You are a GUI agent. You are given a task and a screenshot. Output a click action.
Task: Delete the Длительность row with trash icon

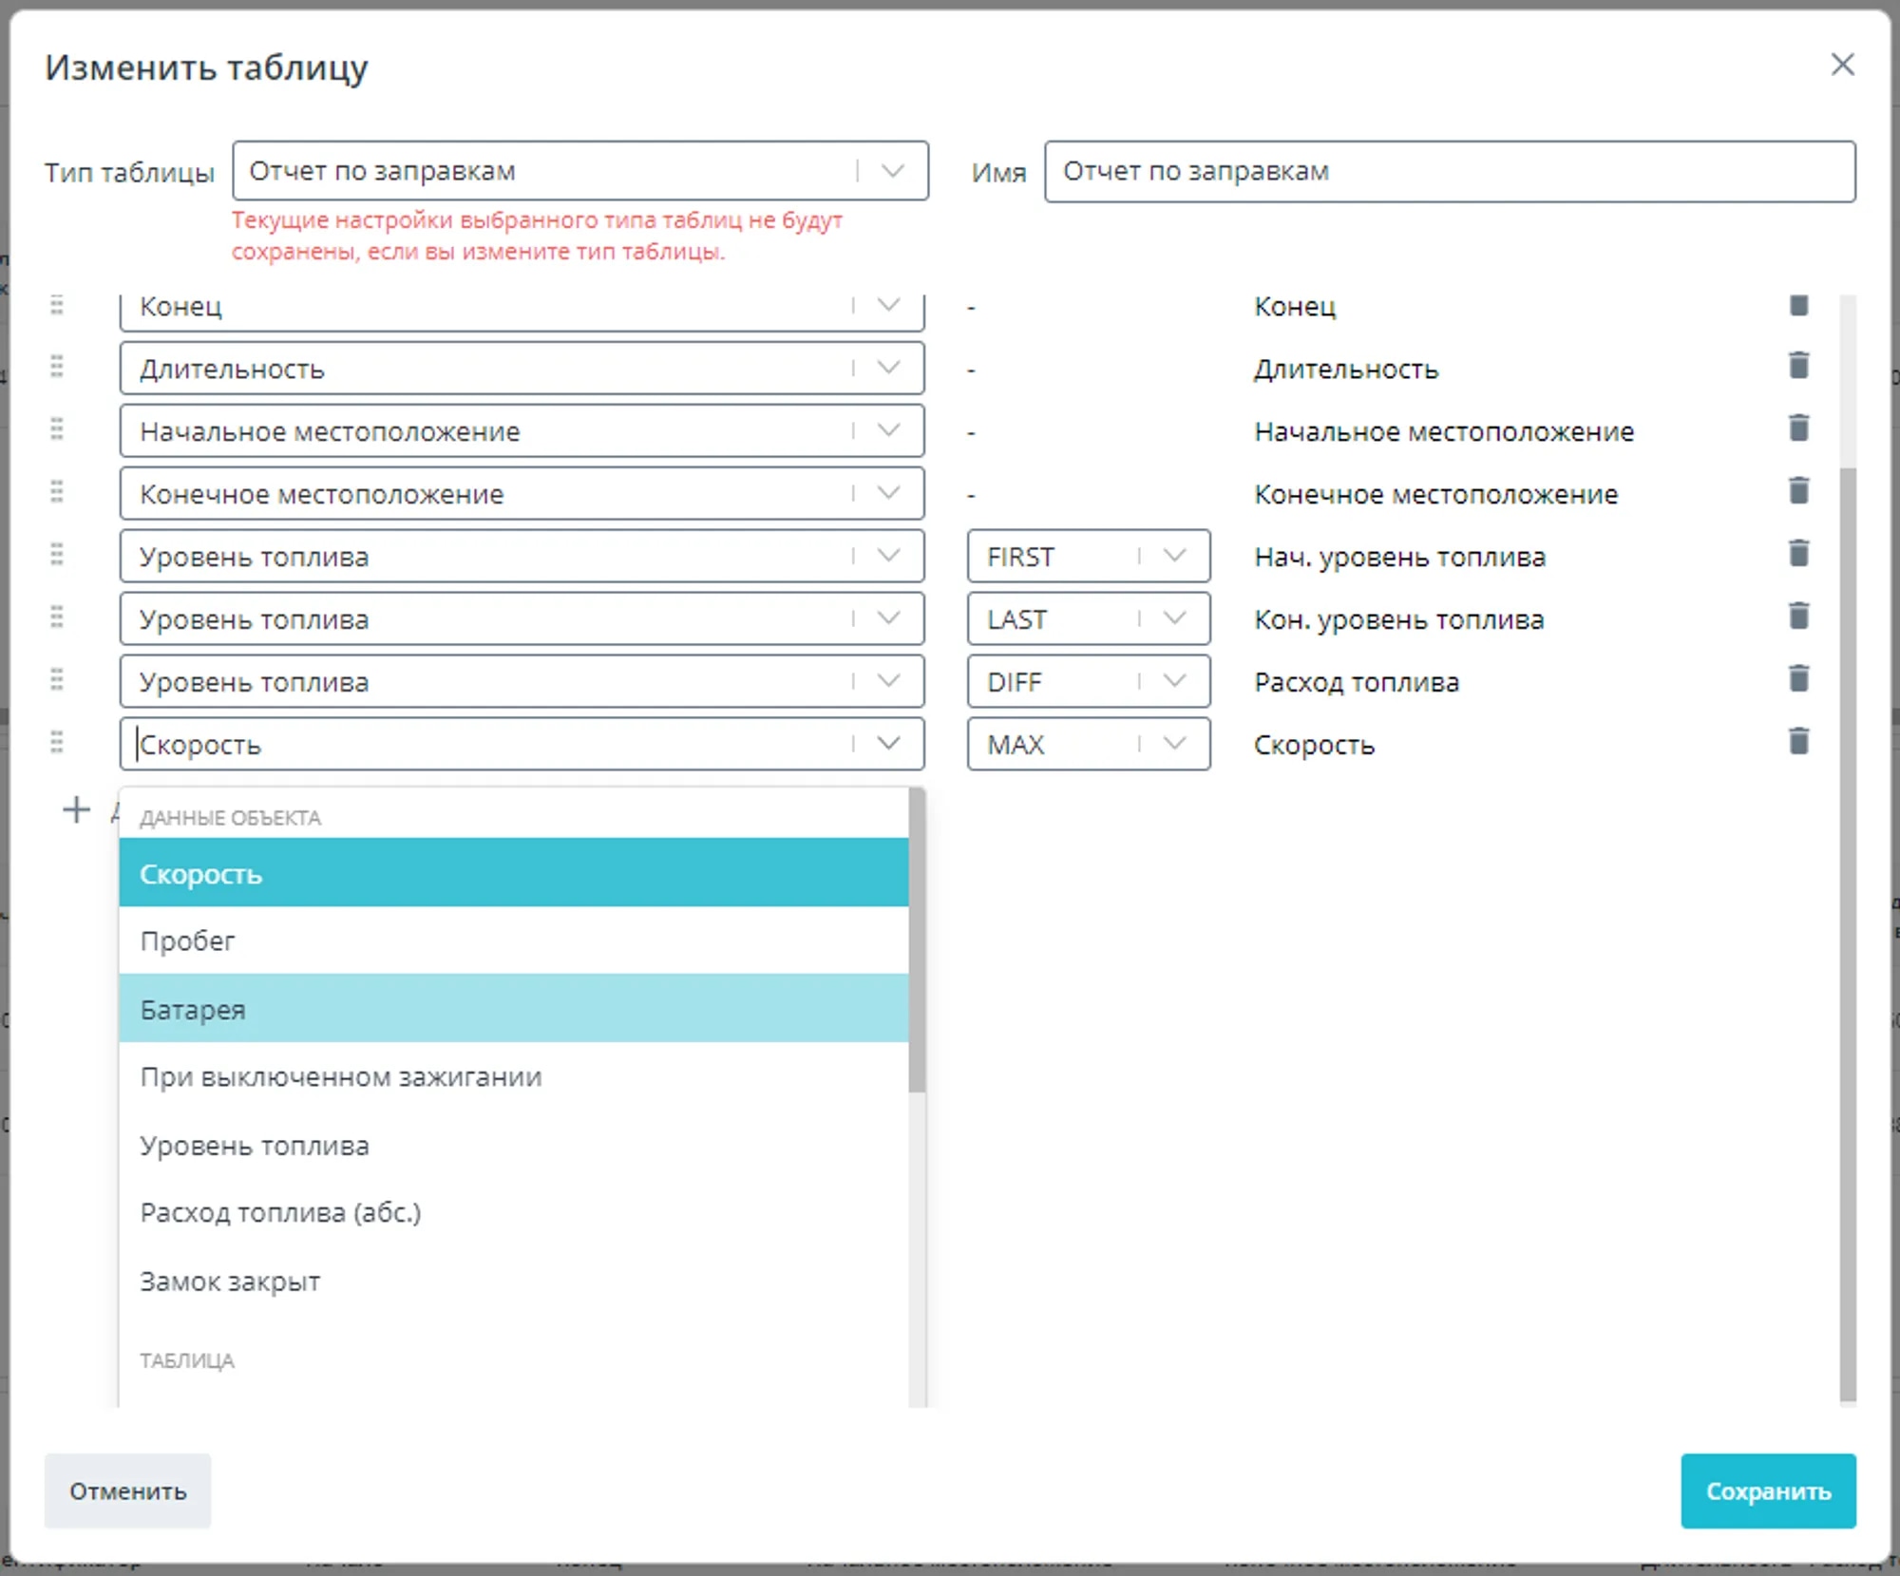pos(1798,366)
